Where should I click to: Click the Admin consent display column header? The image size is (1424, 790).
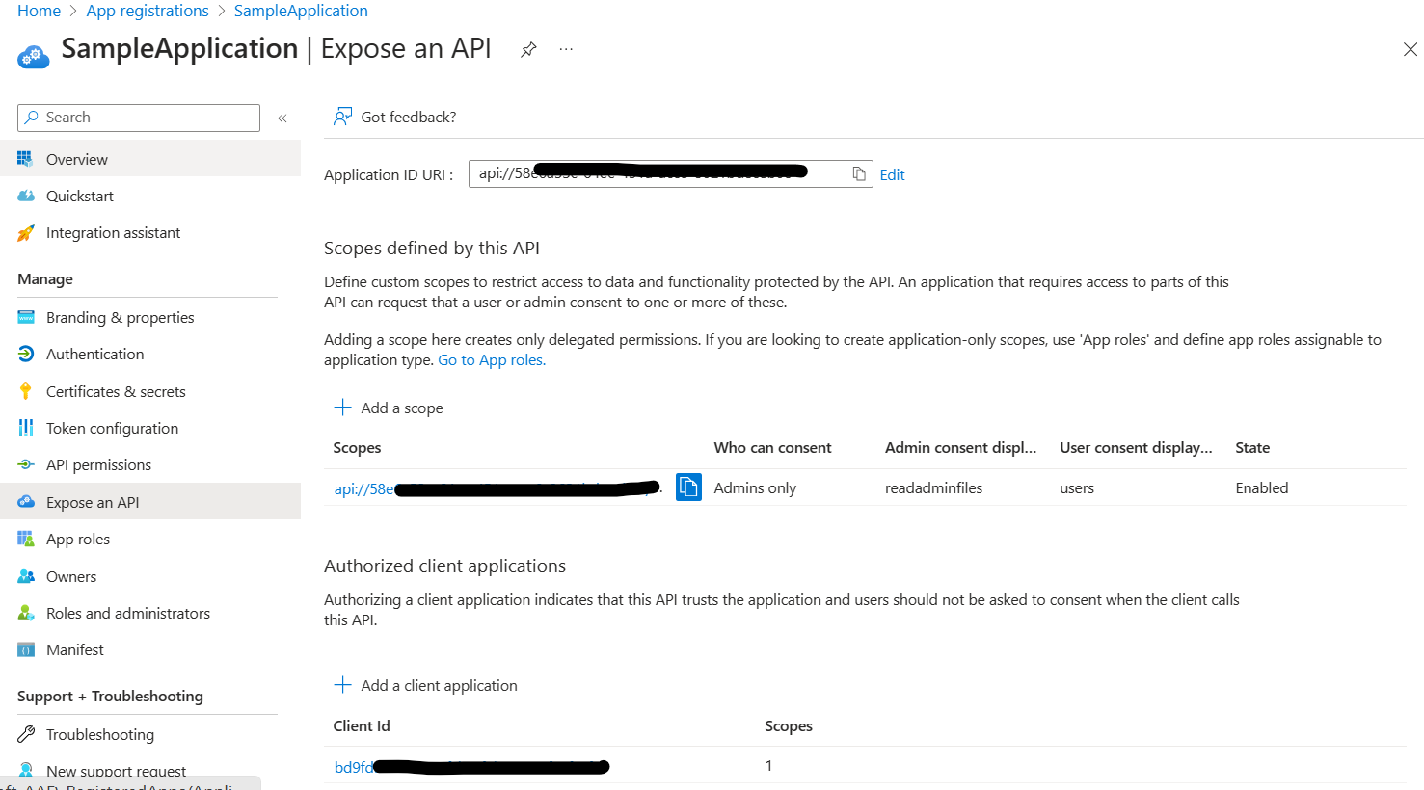960,448
